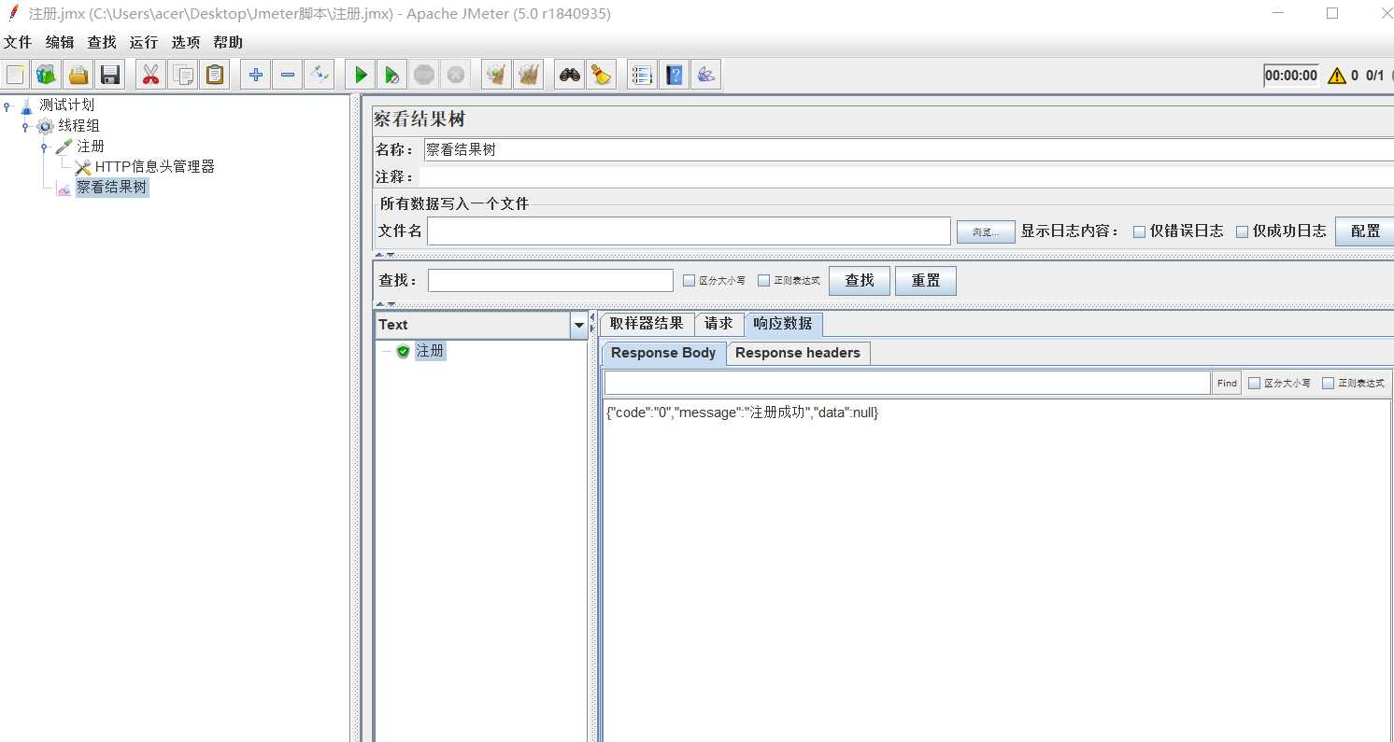This screenshot has width=1394, height=742.
Task: Select the 线程组 thread group node
Action: (78, 125)
